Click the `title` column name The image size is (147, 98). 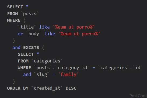tap(27, 27)
